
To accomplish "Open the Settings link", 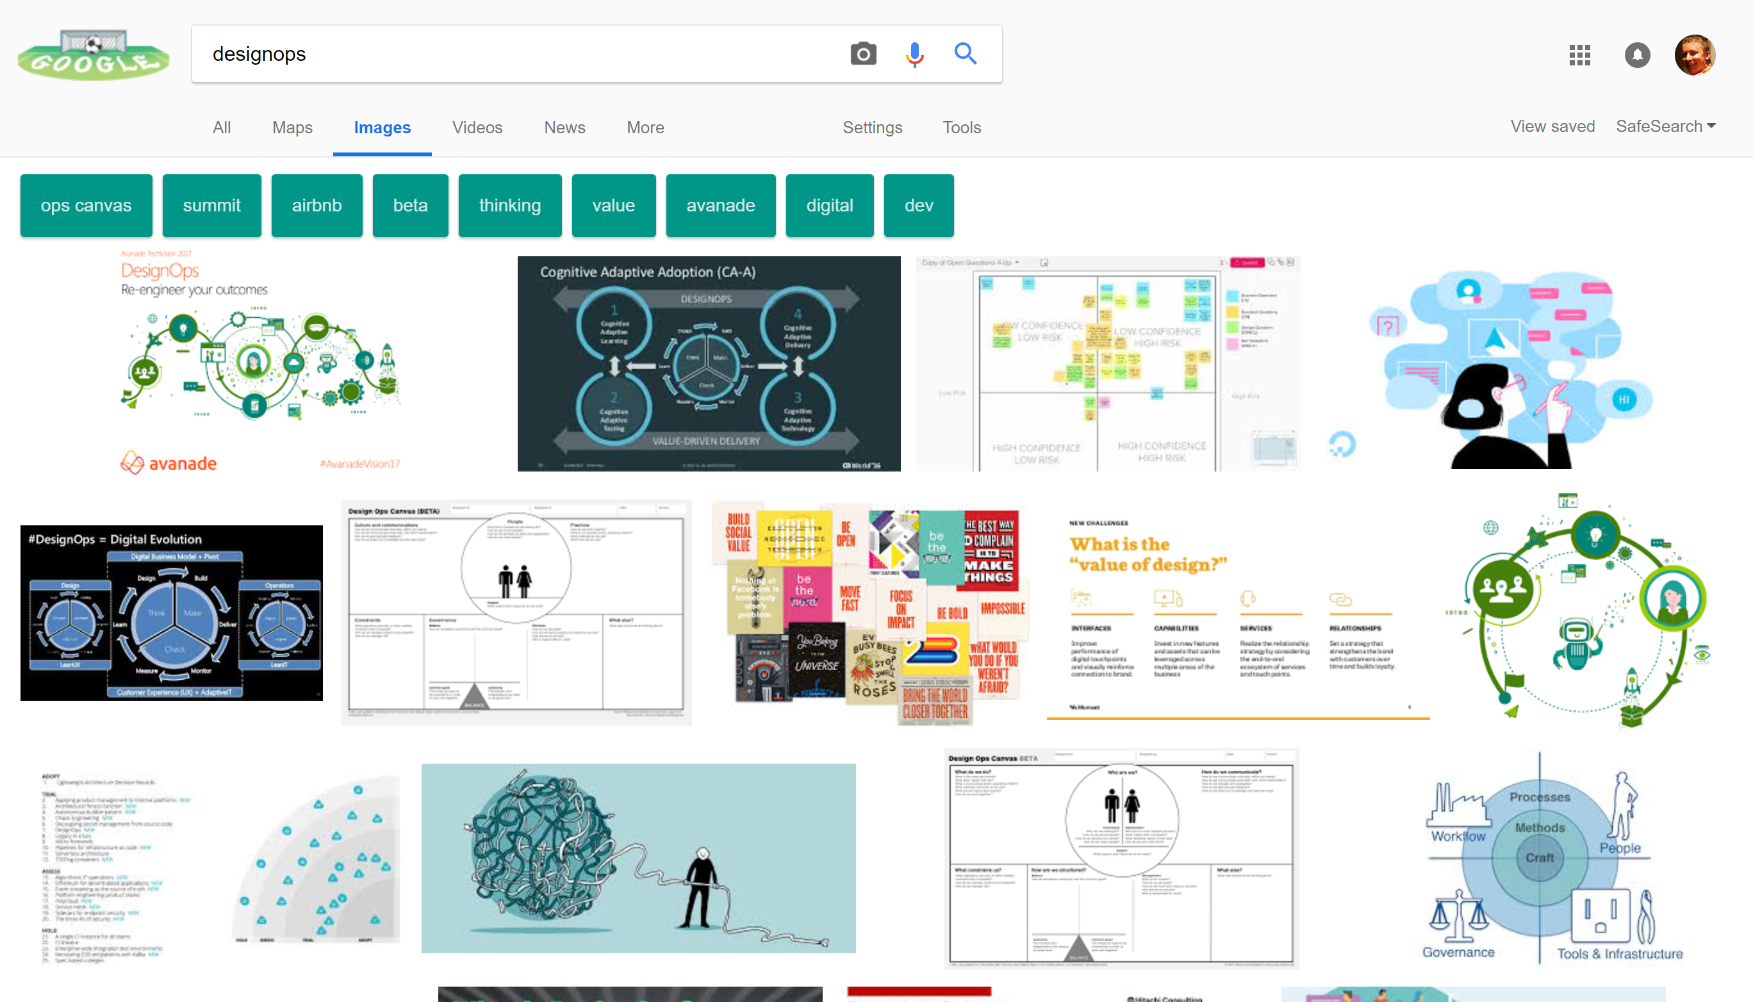I will click(872, 127).
